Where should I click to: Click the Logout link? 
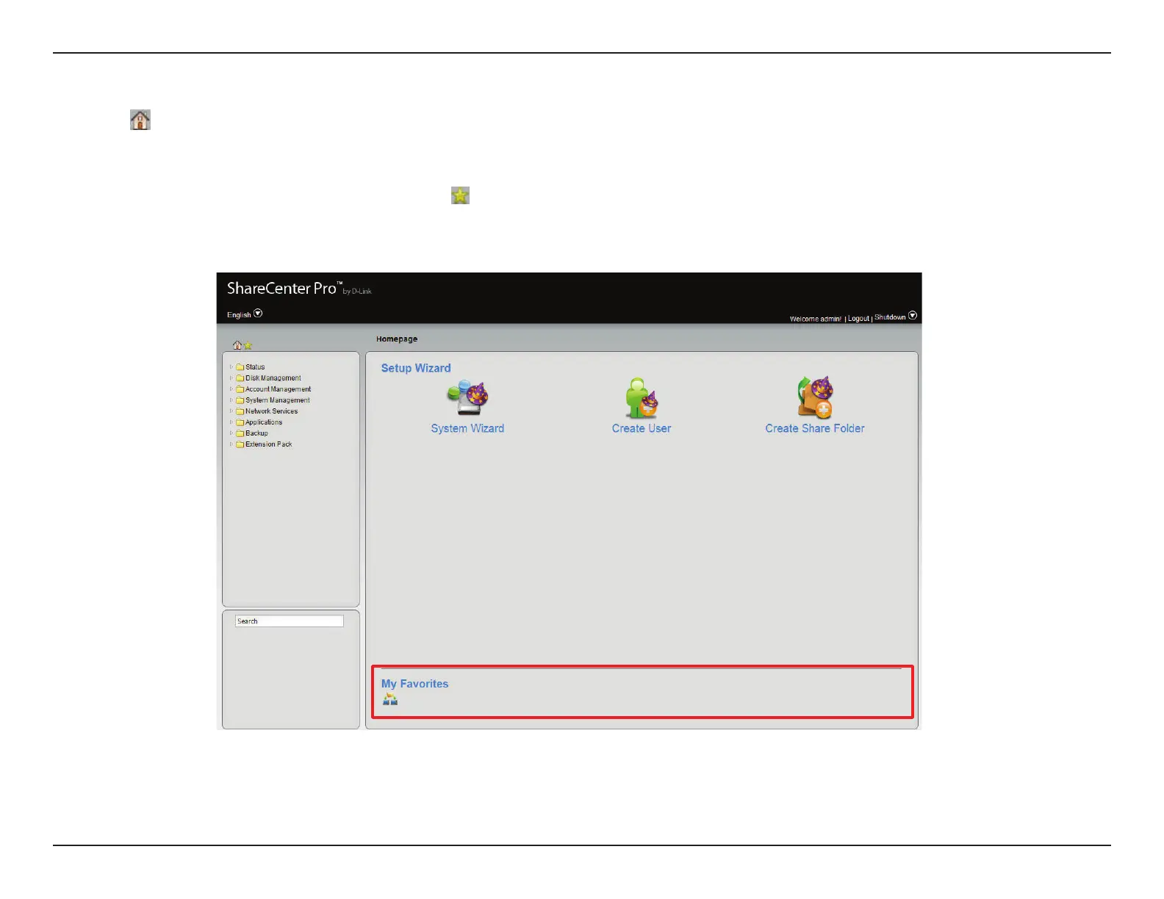858,319
